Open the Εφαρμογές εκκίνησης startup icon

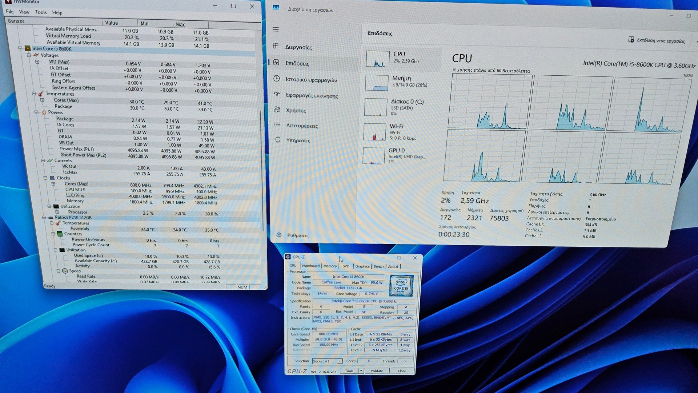coord(277,94)
